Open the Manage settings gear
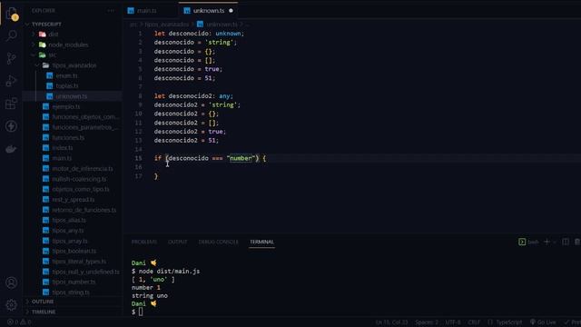This screenshot has height=327, width=581. coord(12,305)
